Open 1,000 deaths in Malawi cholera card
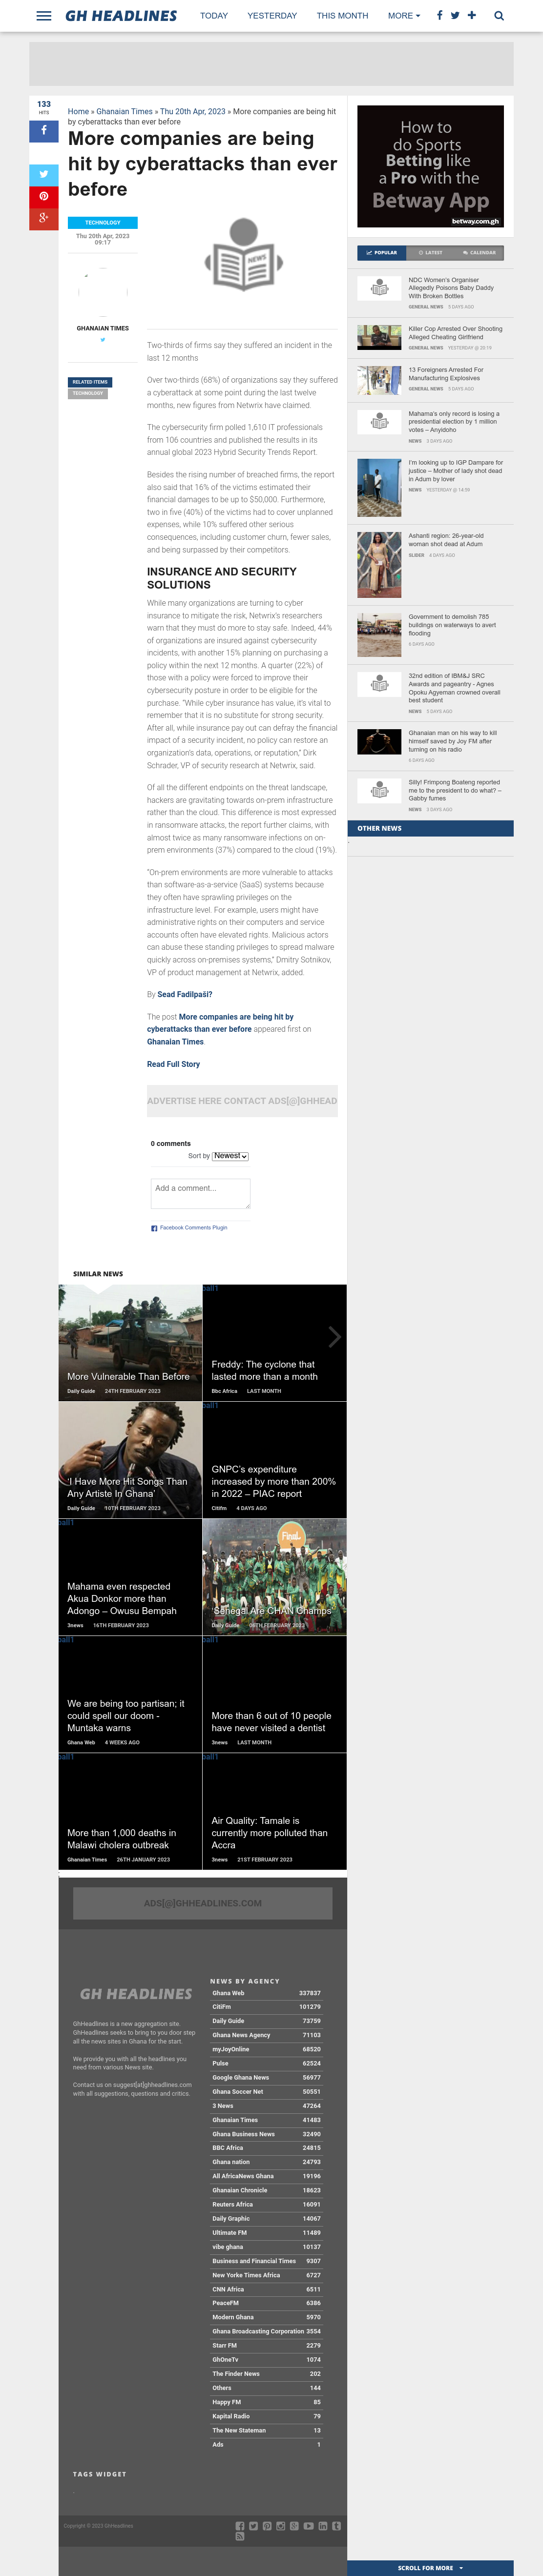The height and width of the screenshot is (2576, 543). coord(130,1810)
